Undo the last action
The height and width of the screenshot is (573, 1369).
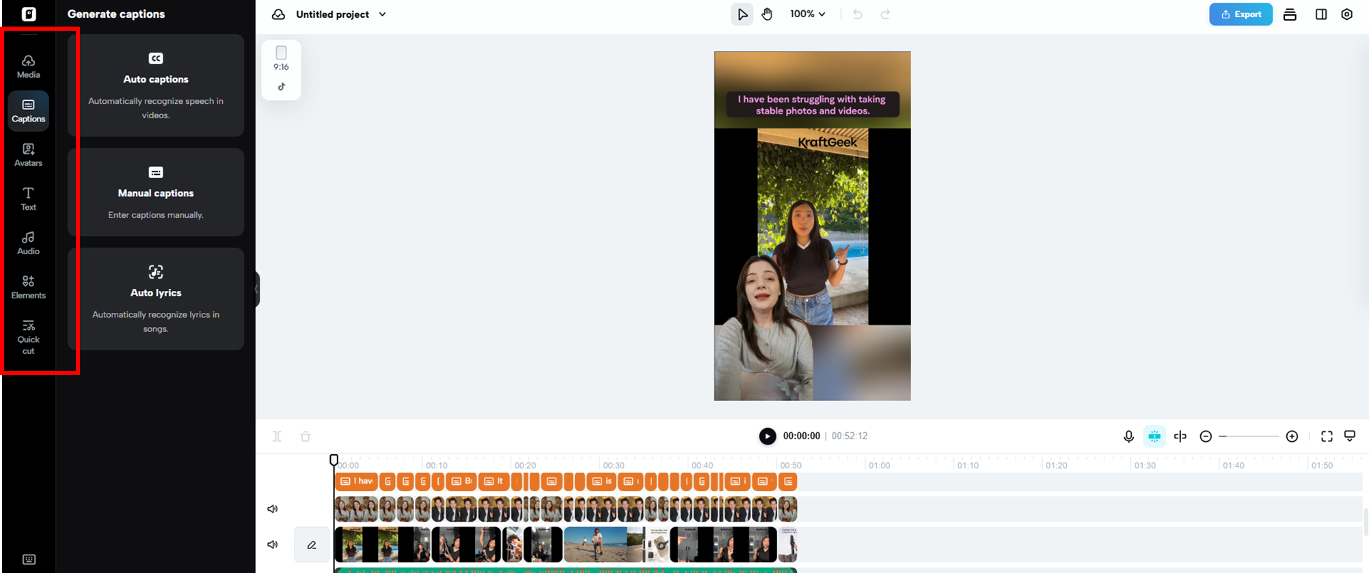[857, 14]
